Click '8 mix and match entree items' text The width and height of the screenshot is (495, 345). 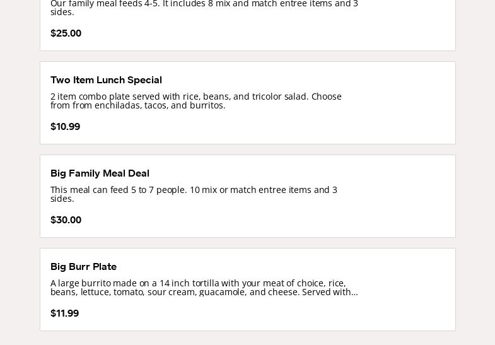click(277, 4)
